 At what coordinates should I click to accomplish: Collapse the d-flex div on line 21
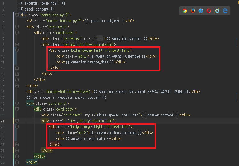(17, 121)
